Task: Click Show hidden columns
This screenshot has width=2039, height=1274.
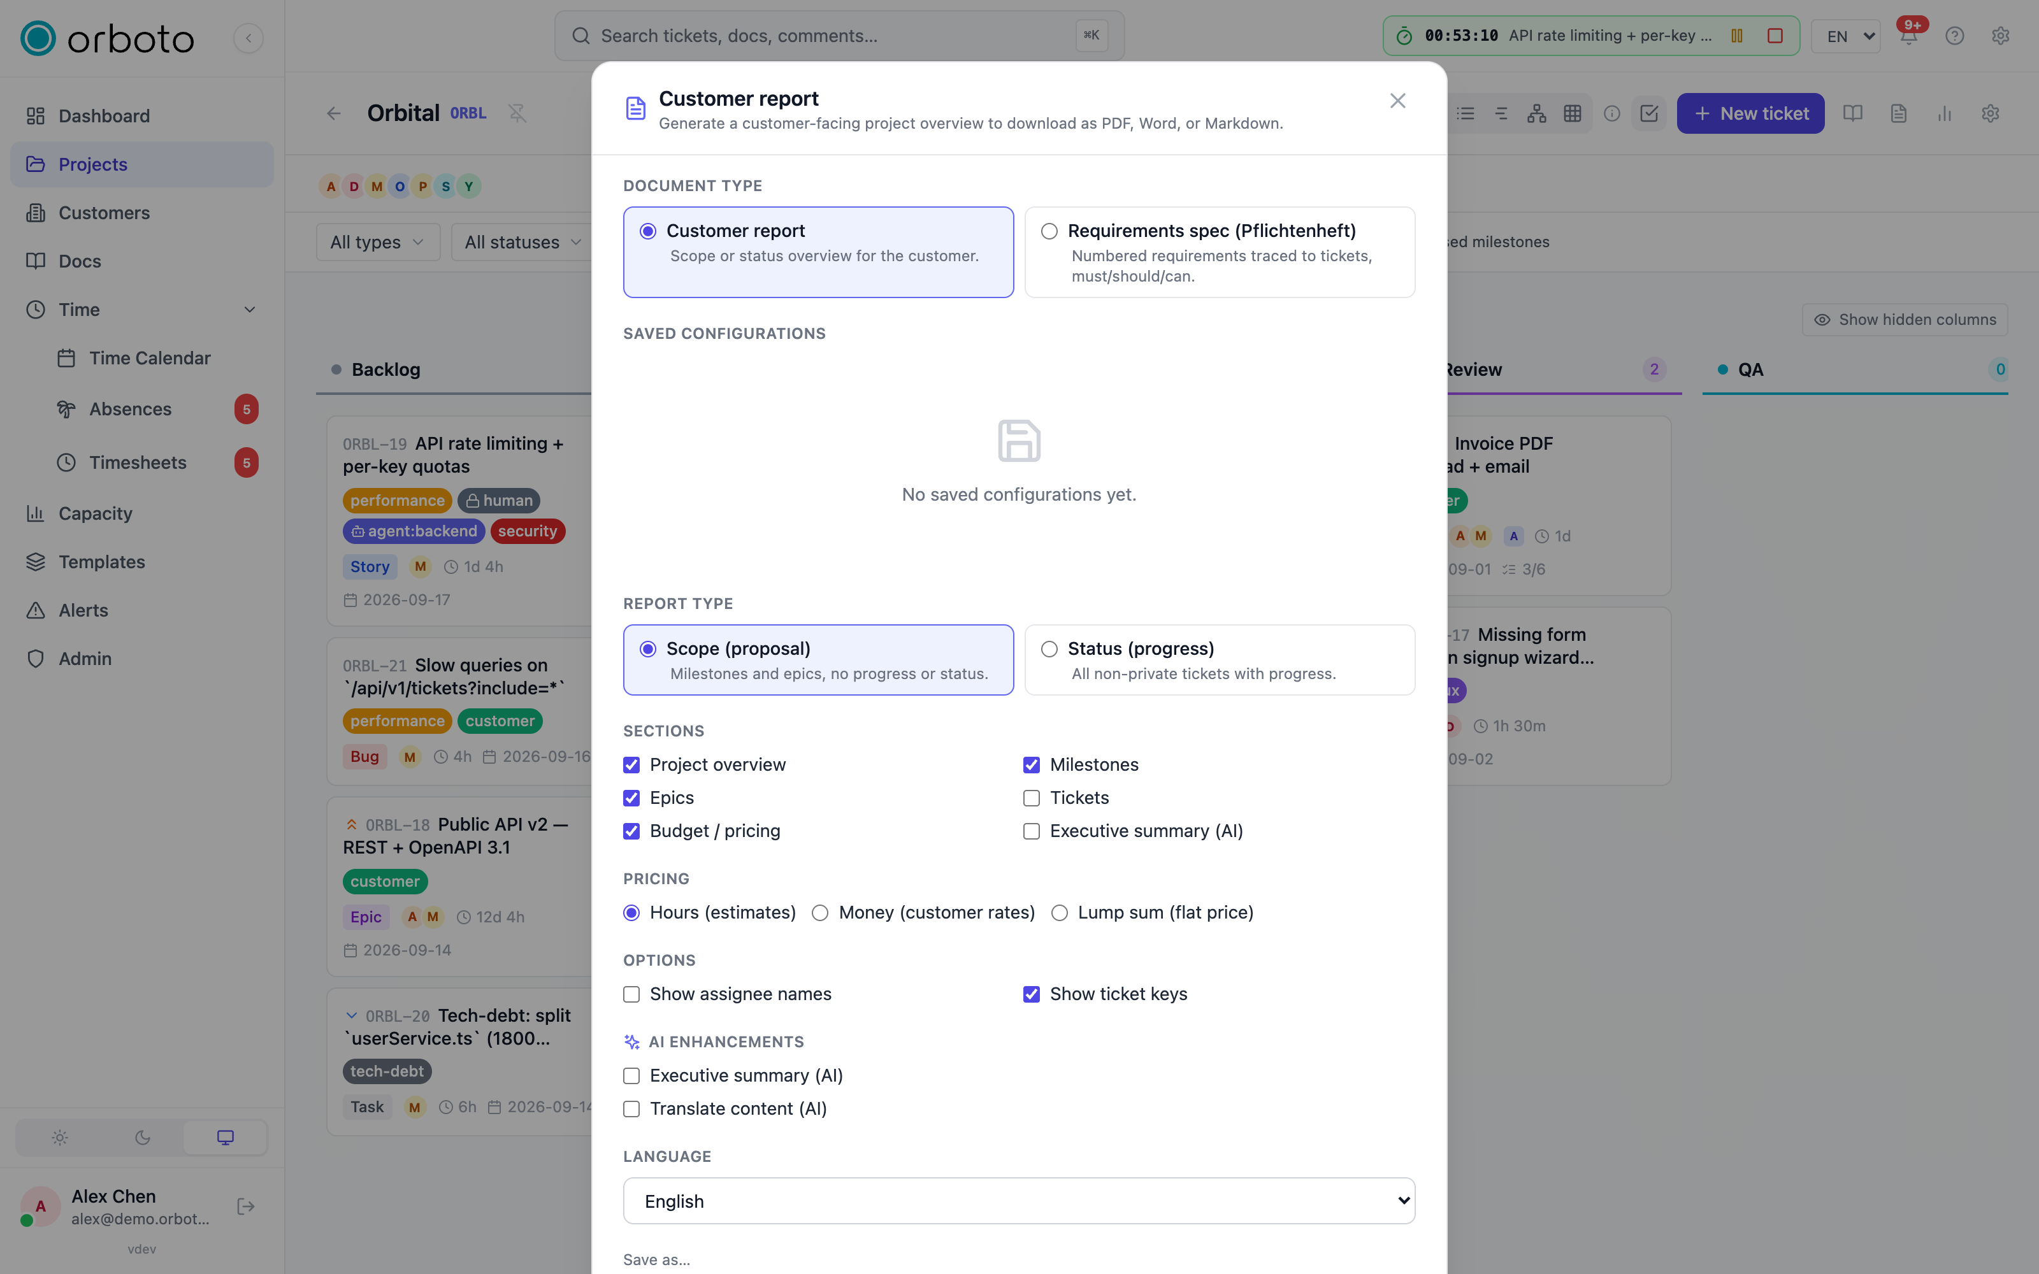Action: 1904,319
